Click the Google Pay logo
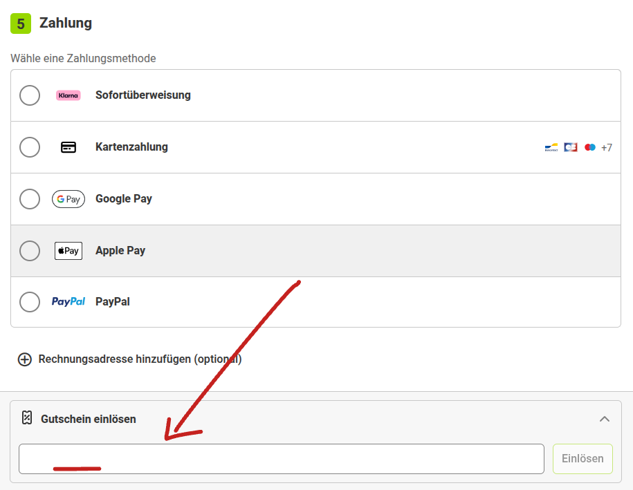This screenshot has height=490, width=633. tap(68, 198)
